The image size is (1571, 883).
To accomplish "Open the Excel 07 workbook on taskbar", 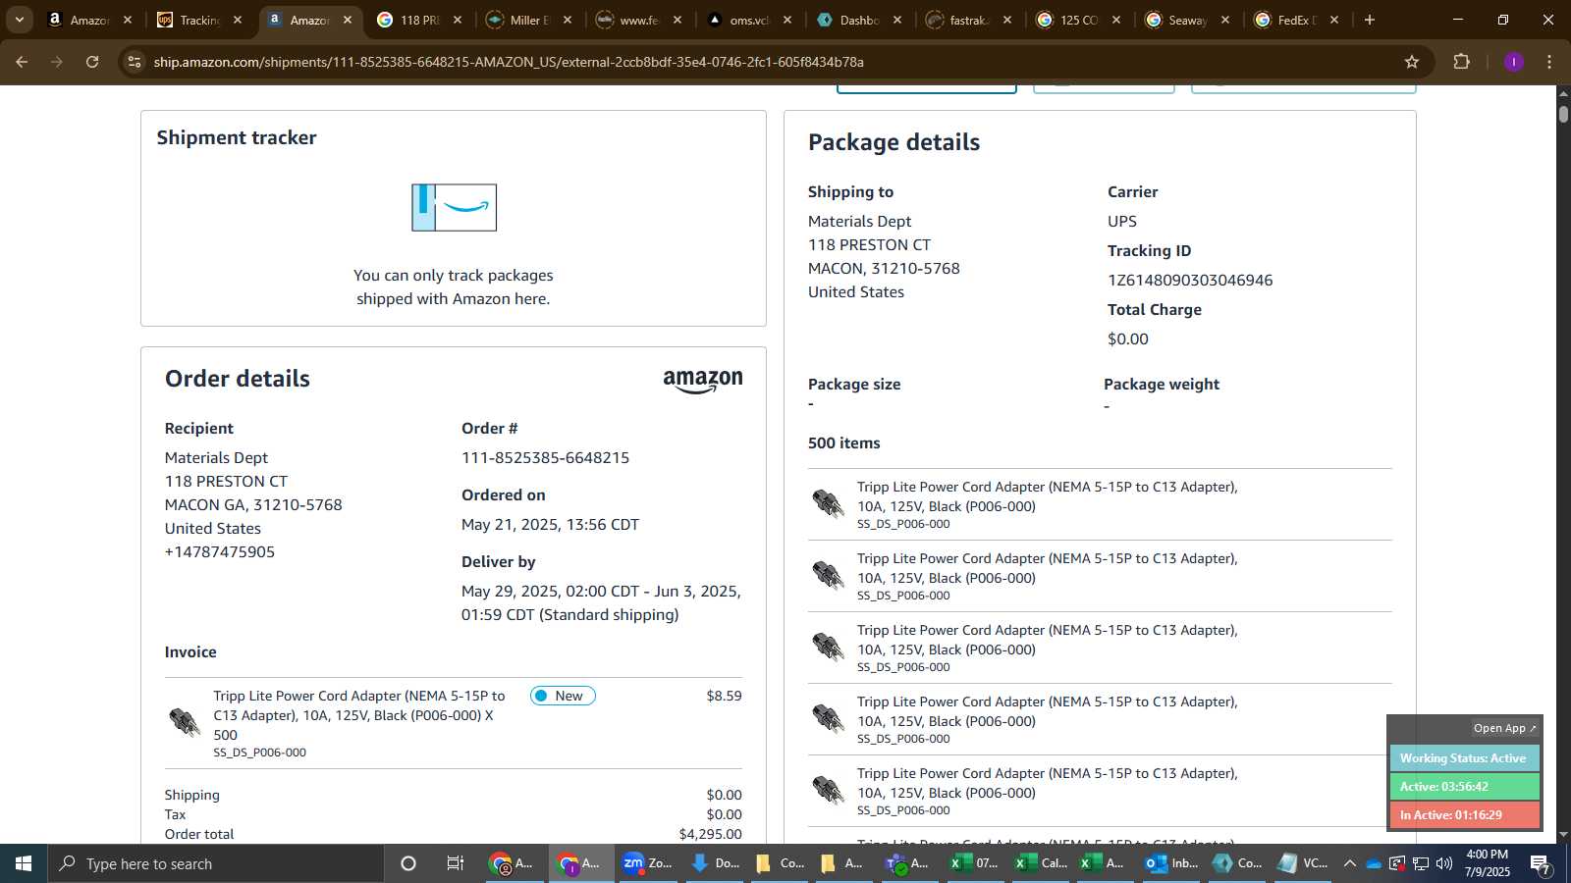I will (974, 863).
